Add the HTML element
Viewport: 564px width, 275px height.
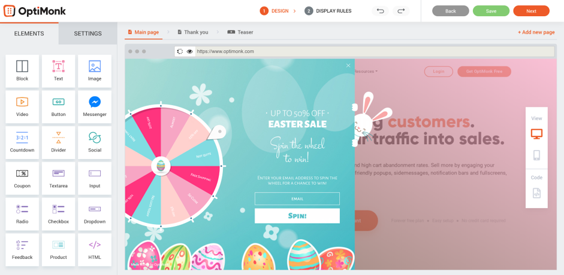pos(95,250)
